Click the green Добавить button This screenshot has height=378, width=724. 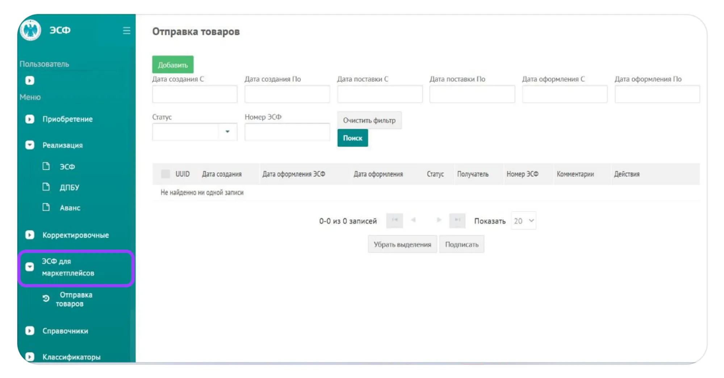173,65
